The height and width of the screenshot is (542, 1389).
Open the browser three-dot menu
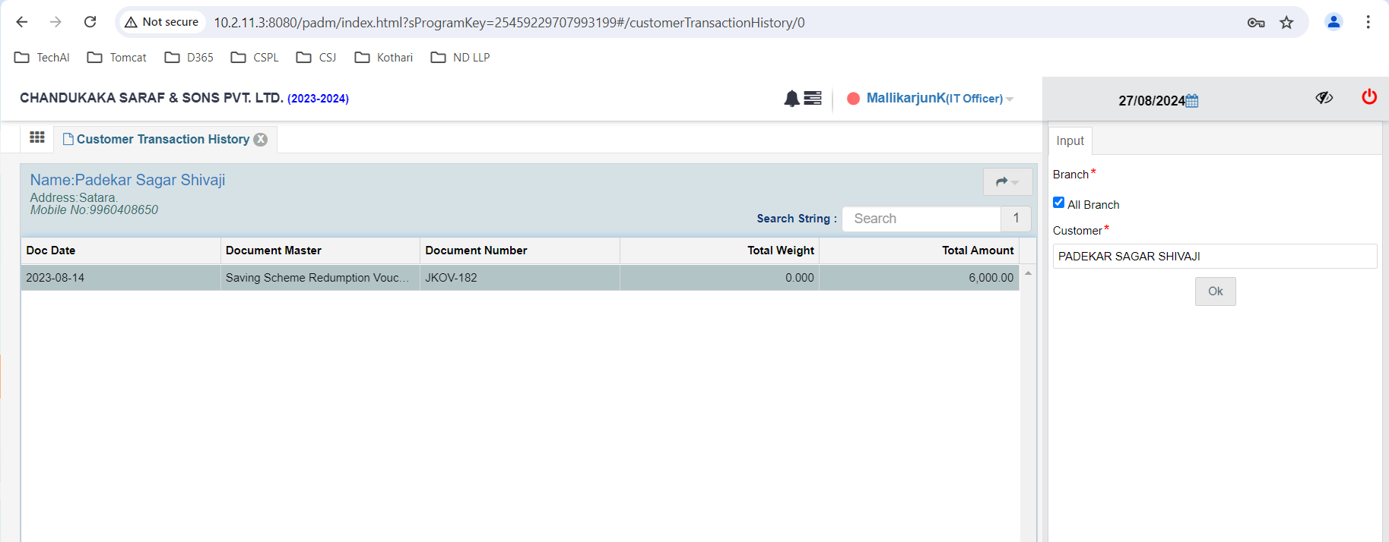click(x=1368, y=22)
